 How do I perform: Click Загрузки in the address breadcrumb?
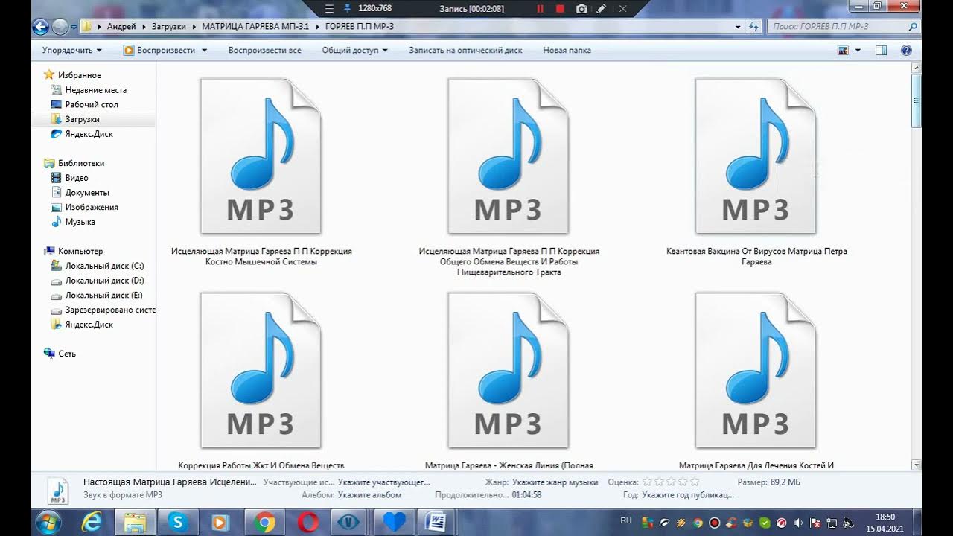coord(168,27)
